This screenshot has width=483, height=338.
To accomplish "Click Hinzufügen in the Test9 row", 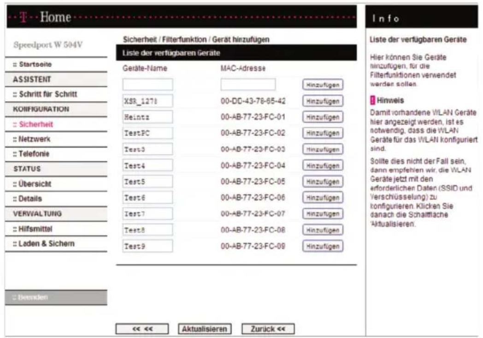I will point(323,246).
